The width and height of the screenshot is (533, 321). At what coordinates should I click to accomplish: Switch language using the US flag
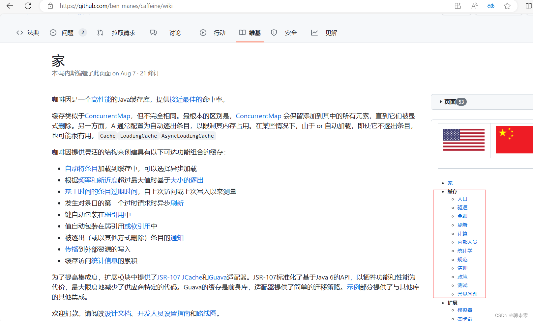464,140
